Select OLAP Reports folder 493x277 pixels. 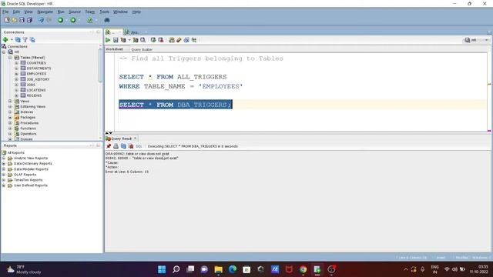click(25, 175)
